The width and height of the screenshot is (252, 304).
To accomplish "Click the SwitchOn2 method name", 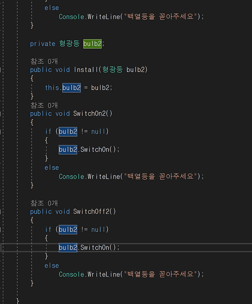I will 90,113.
